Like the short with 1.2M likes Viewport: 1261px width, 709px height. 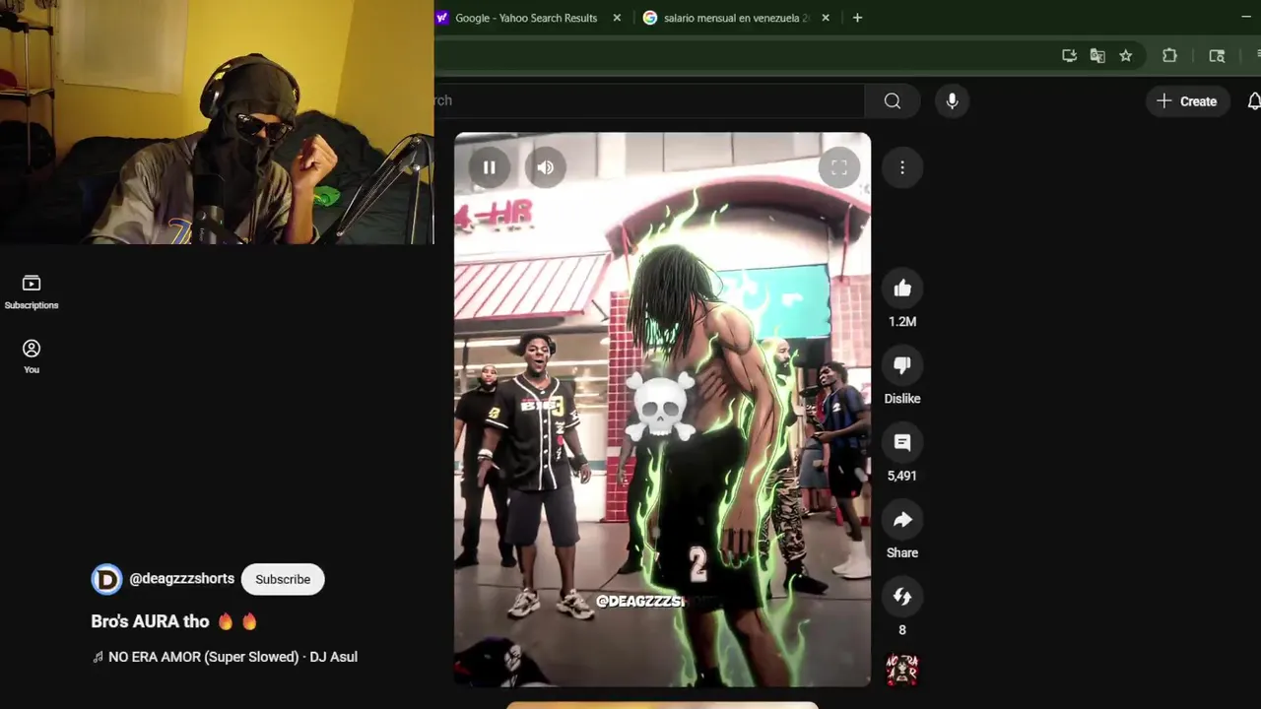pos(902,289)
